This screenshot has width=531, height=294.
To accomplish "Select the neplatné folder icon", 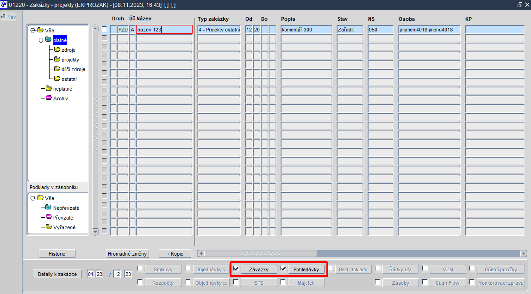I will (49, 88).
